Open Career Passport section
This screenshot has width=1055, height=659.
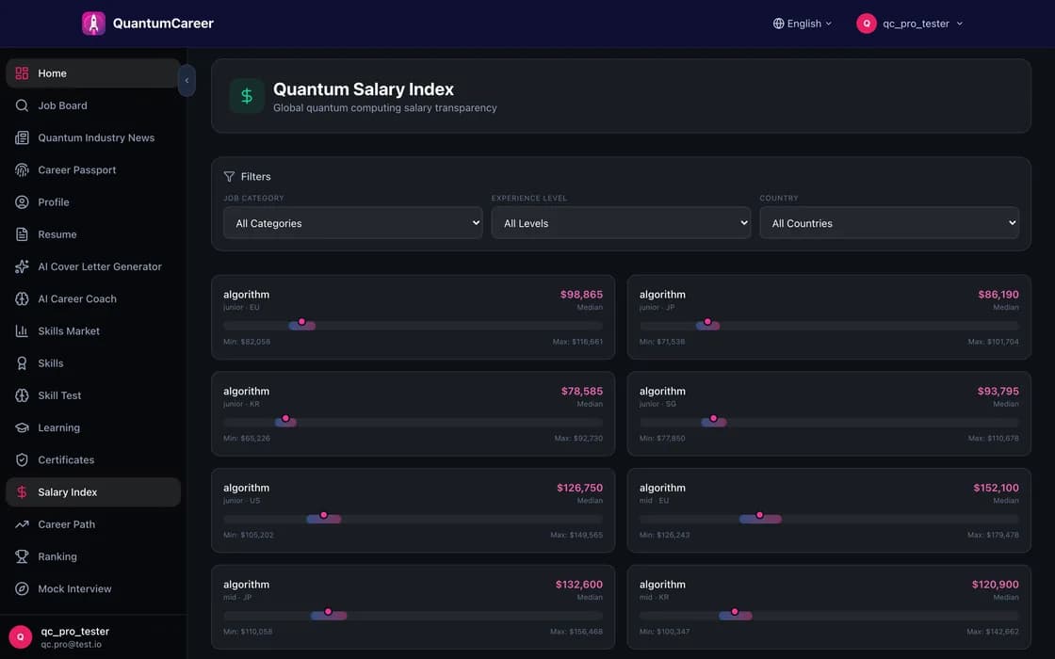pyautogui.click(x=93, y=170)
